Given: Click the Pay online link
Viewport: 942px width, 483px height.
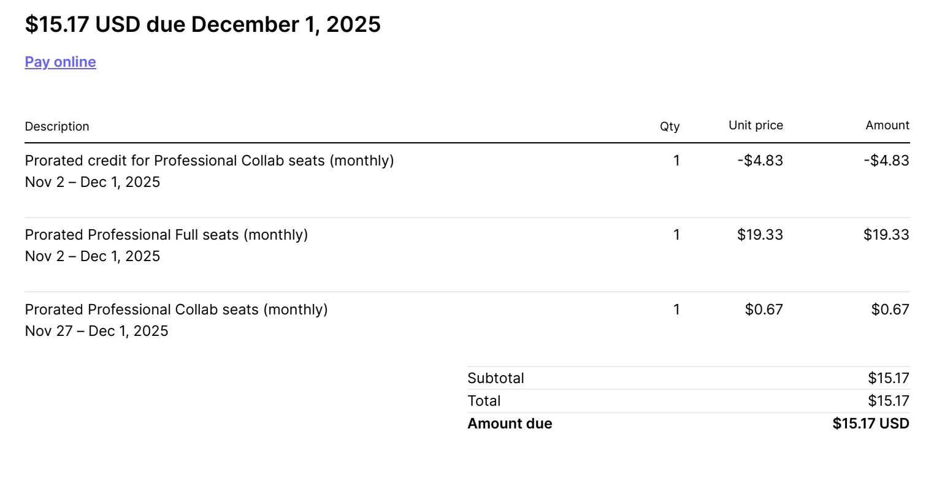Looking at the screenshot, I should pos(60,62).
